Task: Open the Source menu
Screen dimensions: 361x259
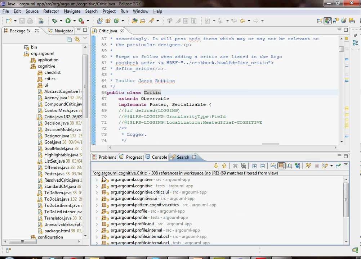Action: (x=32, y=11)
